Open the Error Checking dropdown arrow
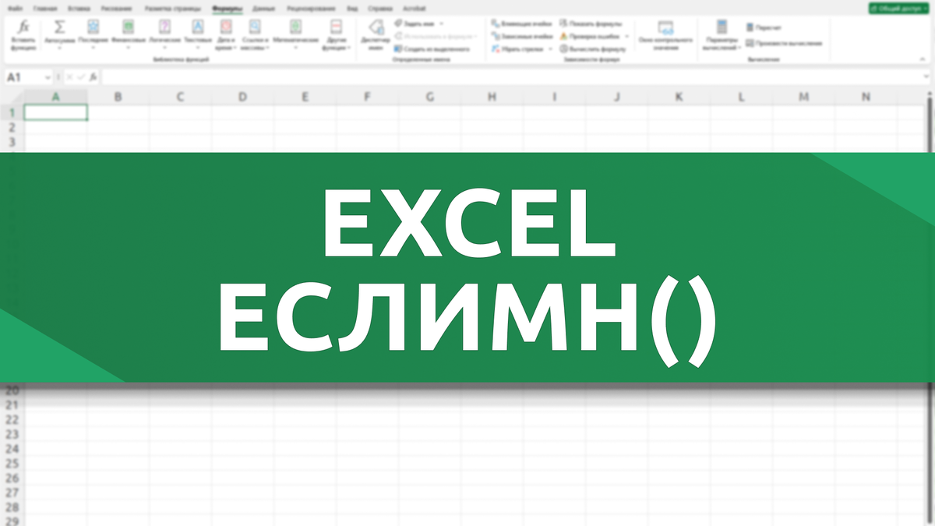This screenshot has width=935, height=526. click(626, 36)
